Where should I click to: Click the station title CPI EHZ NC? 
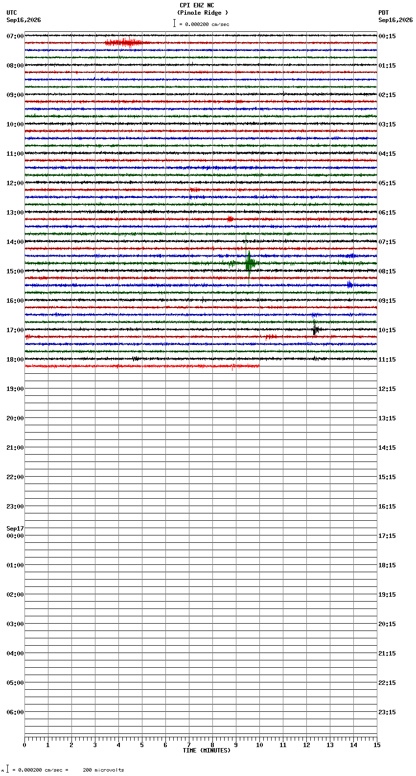tap(197, 5)
